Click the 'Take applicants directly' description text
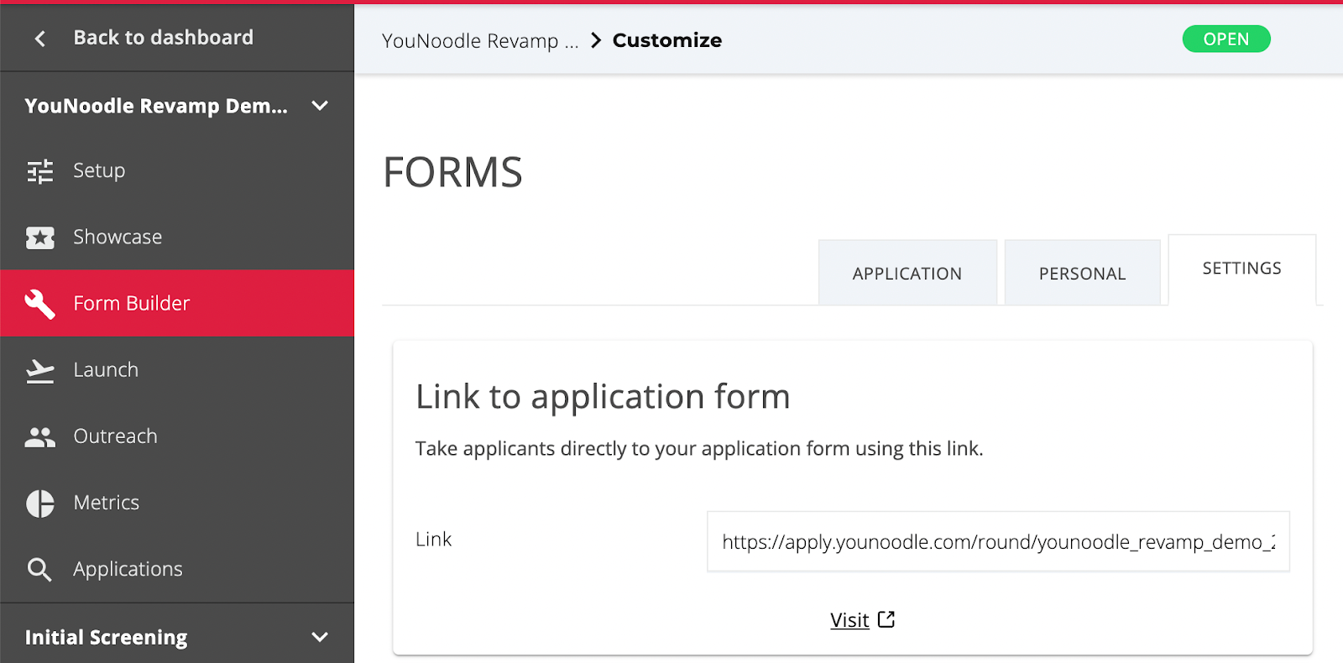 [699, 449]
